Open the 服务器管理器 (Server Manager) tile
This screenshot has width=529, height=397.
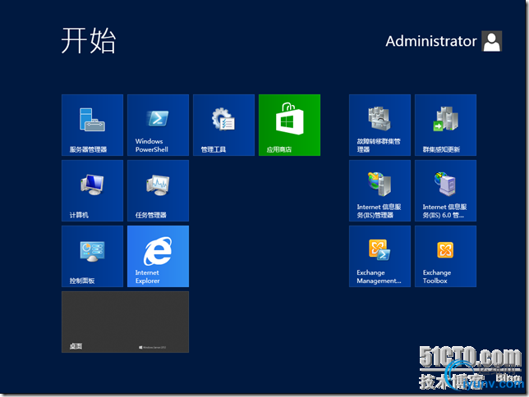tap(92, 125)
